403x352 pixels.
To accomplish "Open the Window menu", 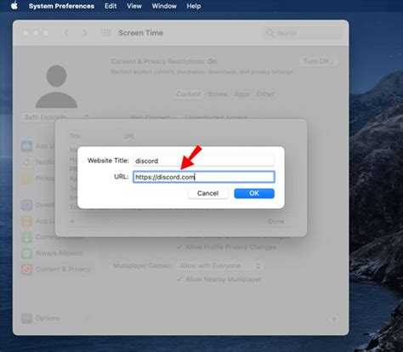I will coord(164,6).
